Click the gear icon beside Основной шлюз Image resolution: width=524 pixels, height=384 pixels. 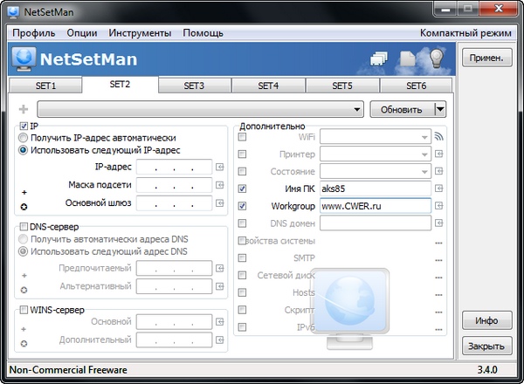click(24, 206)
